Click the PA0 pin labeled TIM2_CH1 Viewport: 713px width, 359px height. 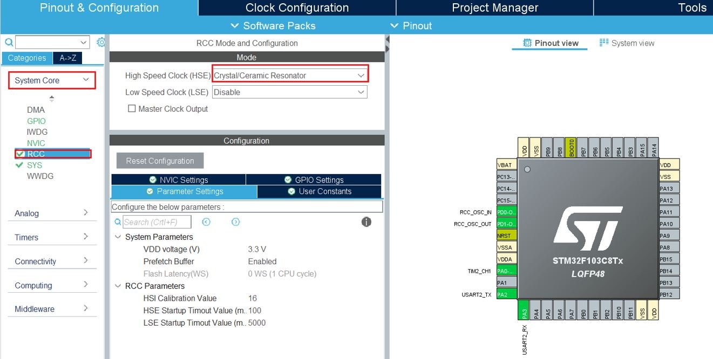click(506, 271)
